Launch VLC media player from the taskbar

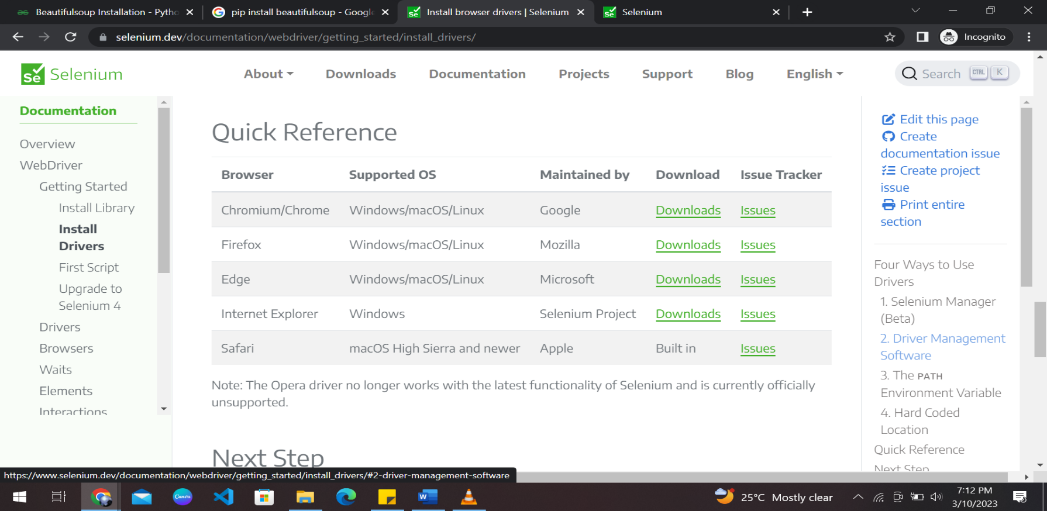pyautogui.click(x=469, y=497)
